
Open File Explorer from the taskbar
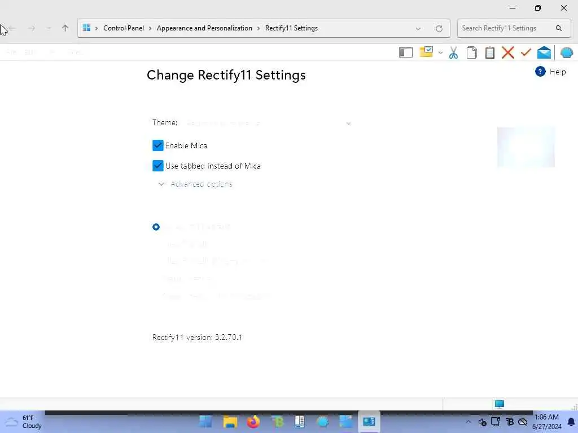[x=230, y=422]
